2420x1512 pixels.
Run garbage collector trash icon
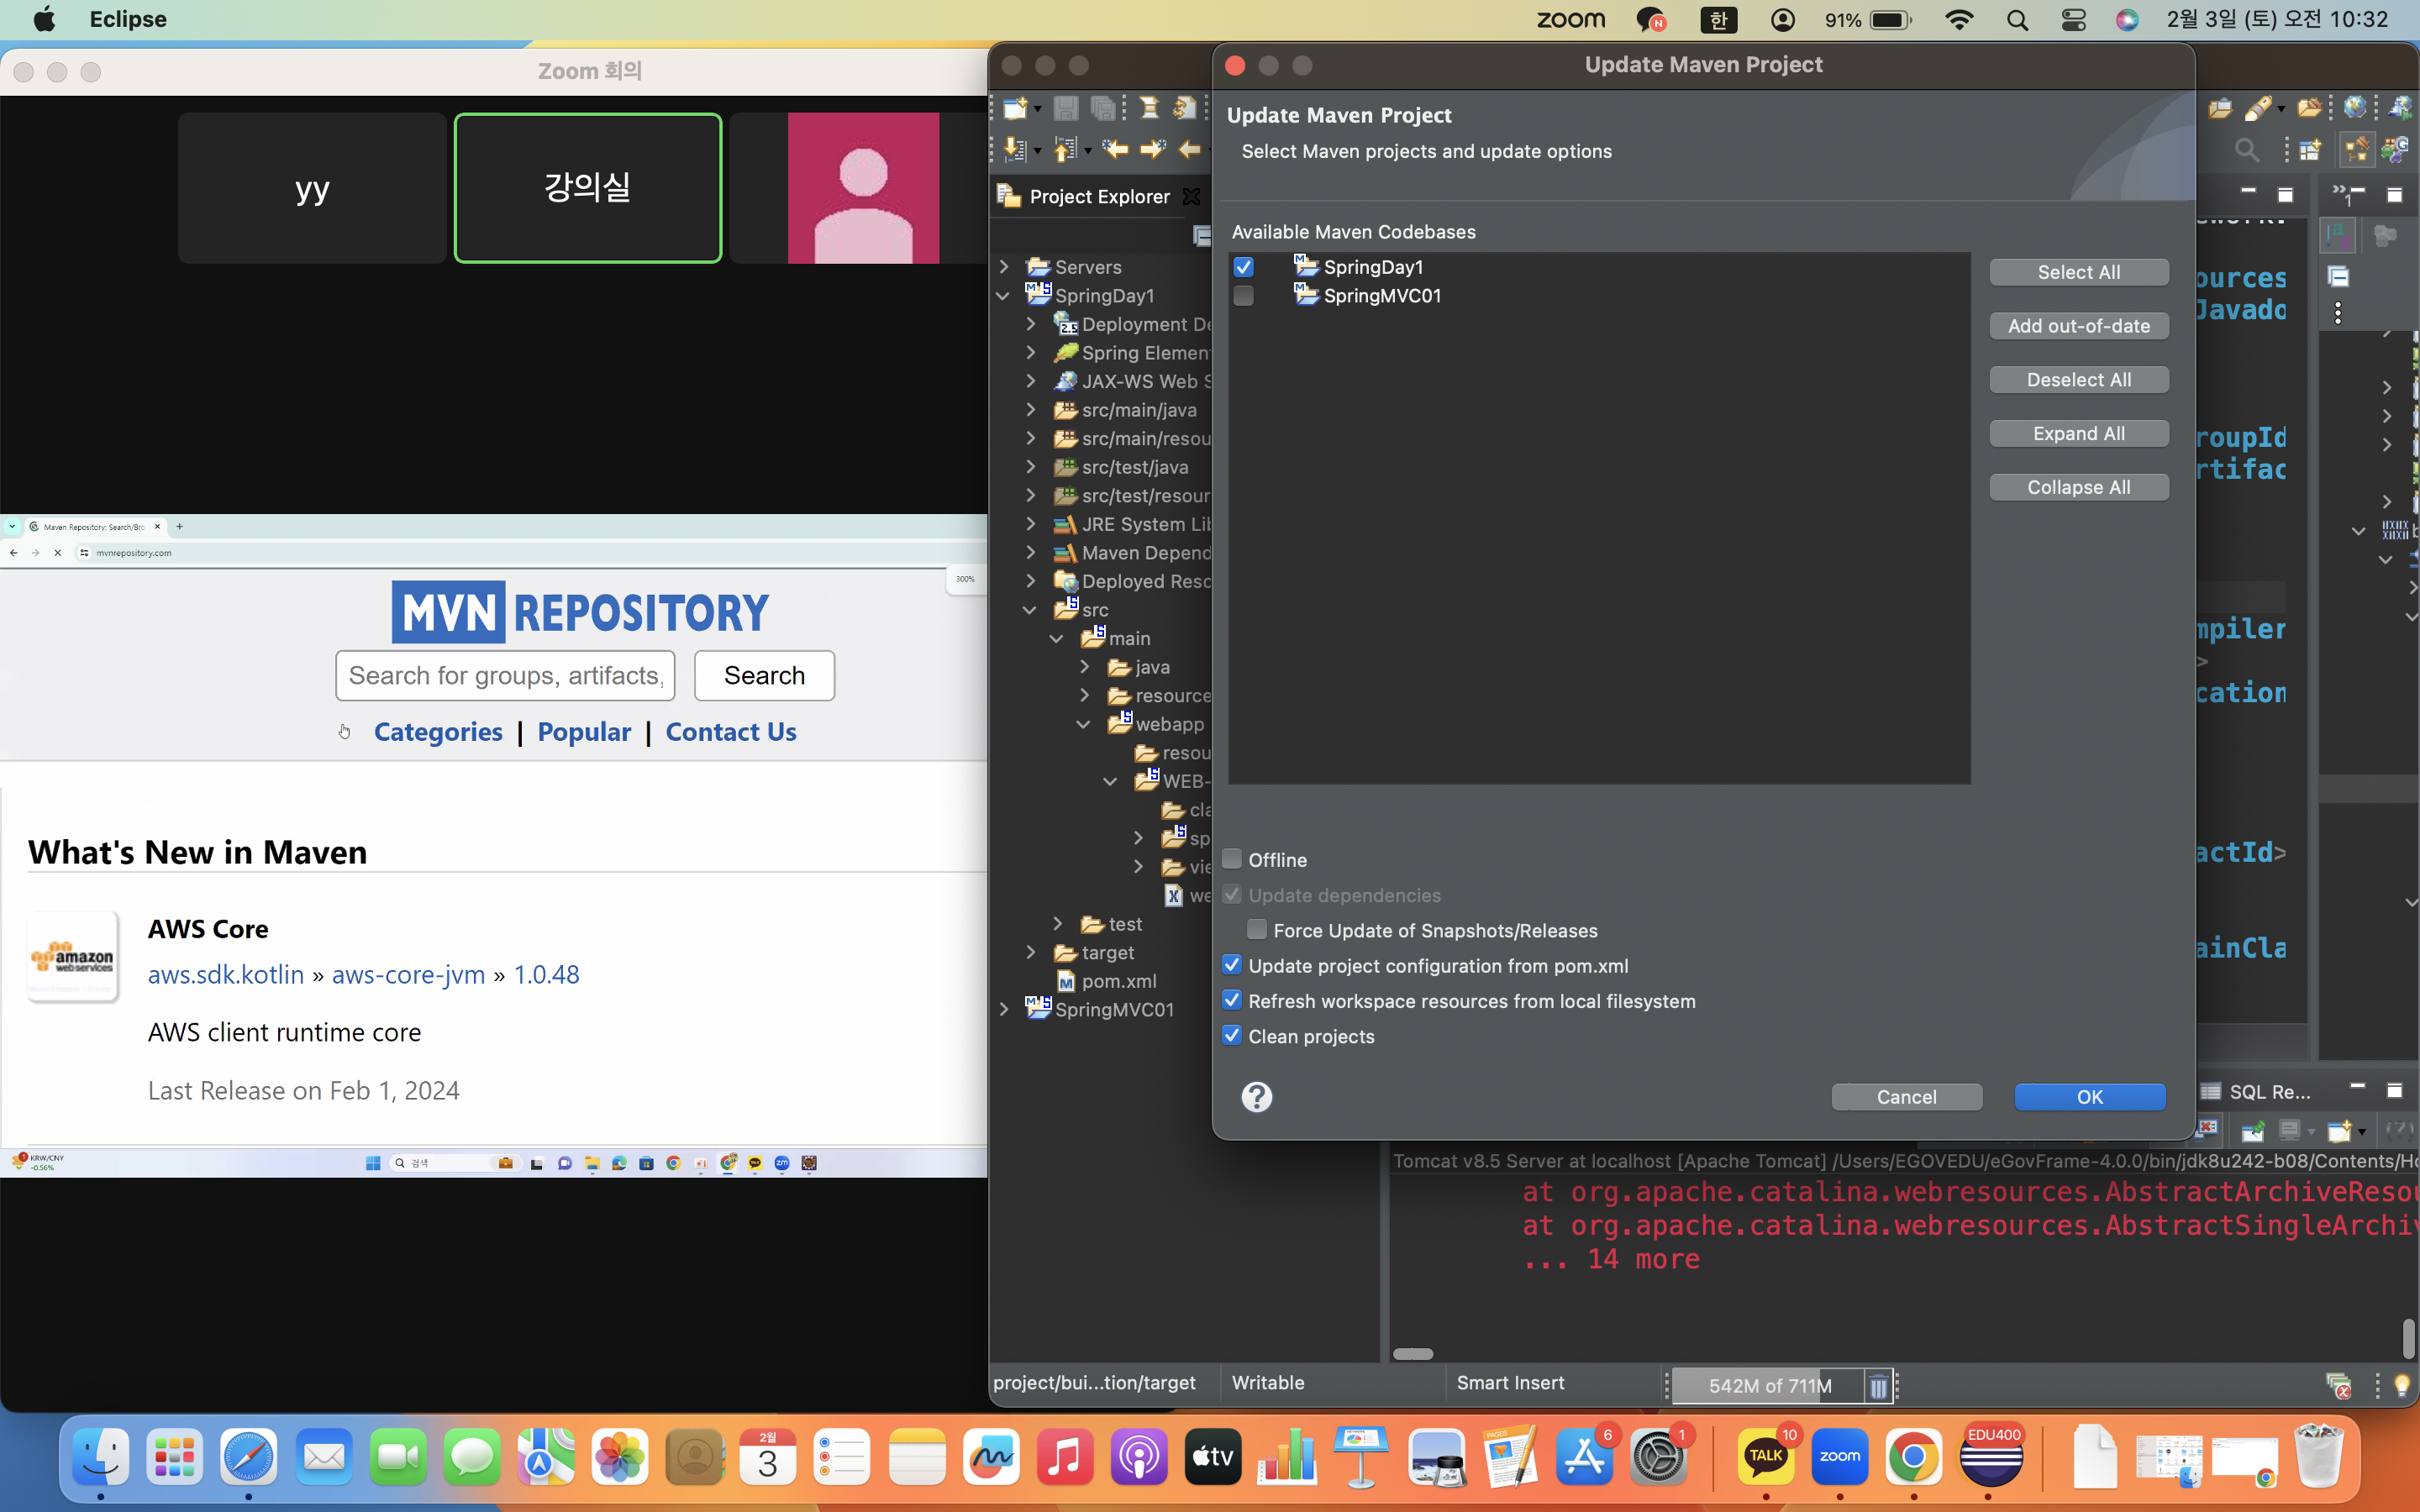(x=1878, y=1386)
